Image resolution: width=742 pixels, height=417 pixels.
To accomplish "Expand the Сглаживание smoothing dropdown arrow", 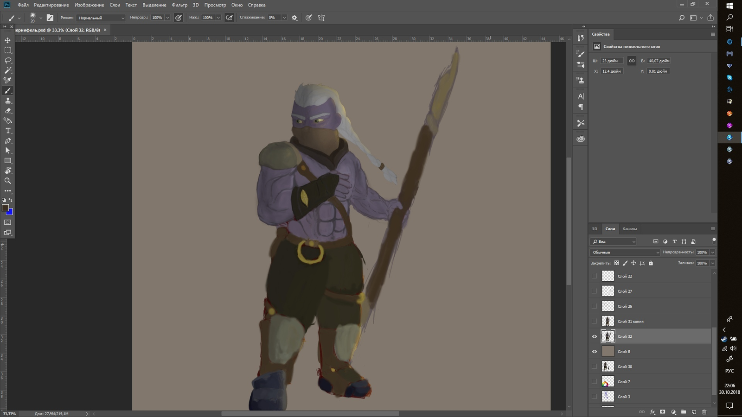I will pos(284,18).
